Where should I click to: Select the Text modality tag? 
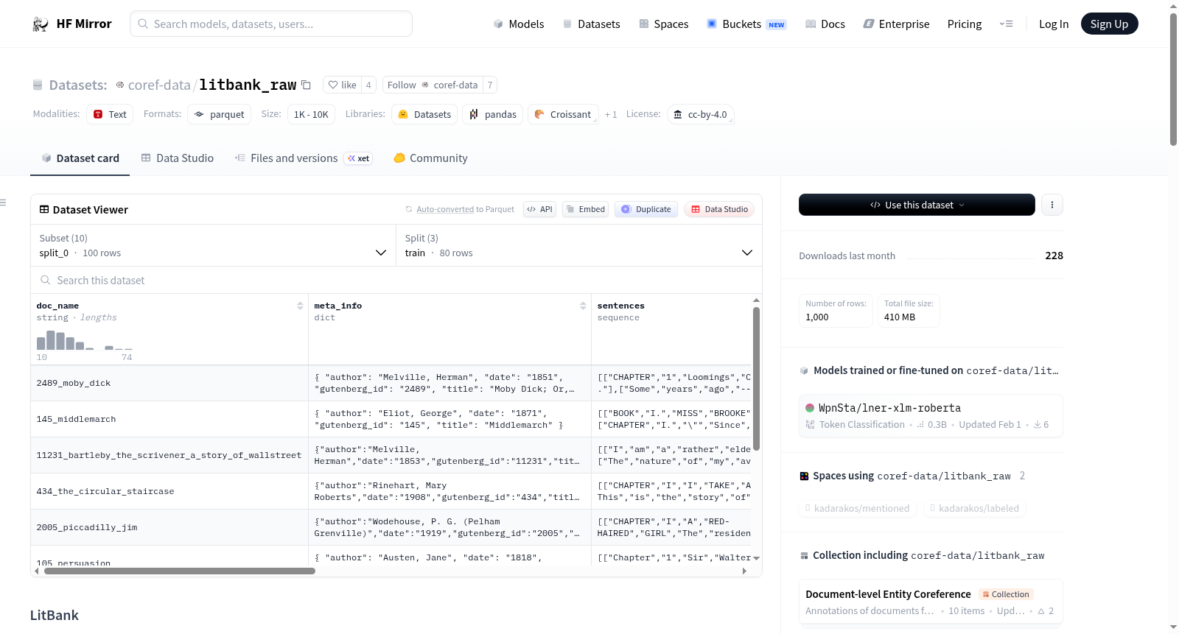tap(110, 114)
